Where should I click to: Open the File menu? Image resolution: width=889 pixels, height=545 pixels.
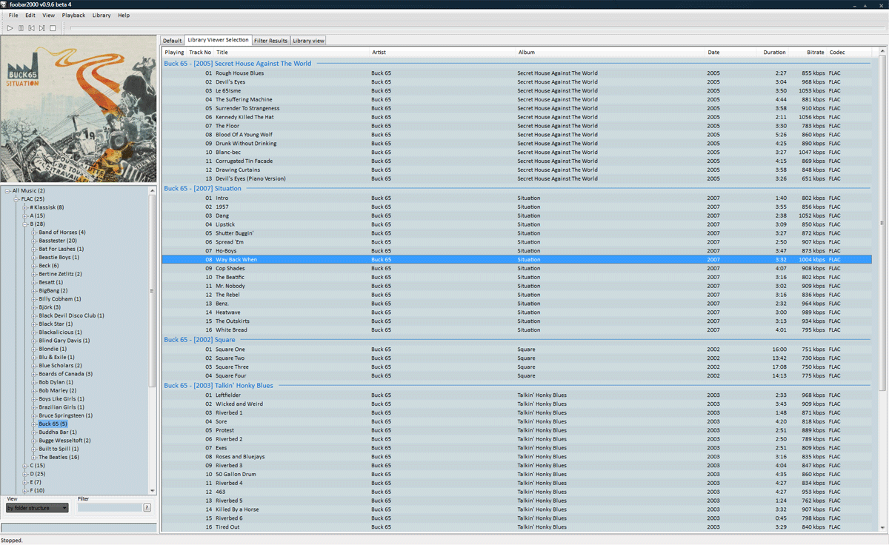[13, 15]
